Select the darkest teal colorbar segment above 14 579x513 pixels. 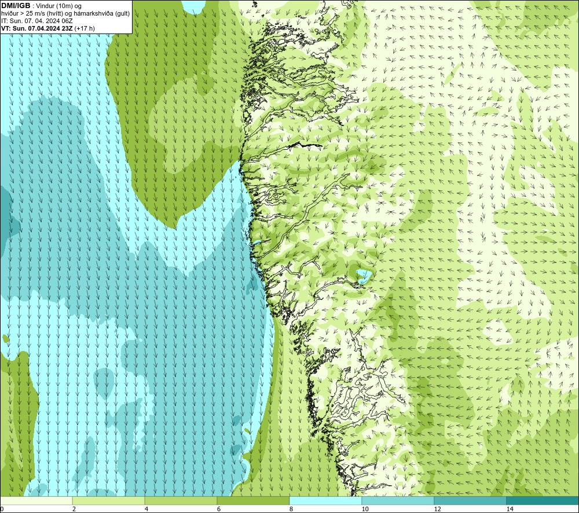click(543, 500)
